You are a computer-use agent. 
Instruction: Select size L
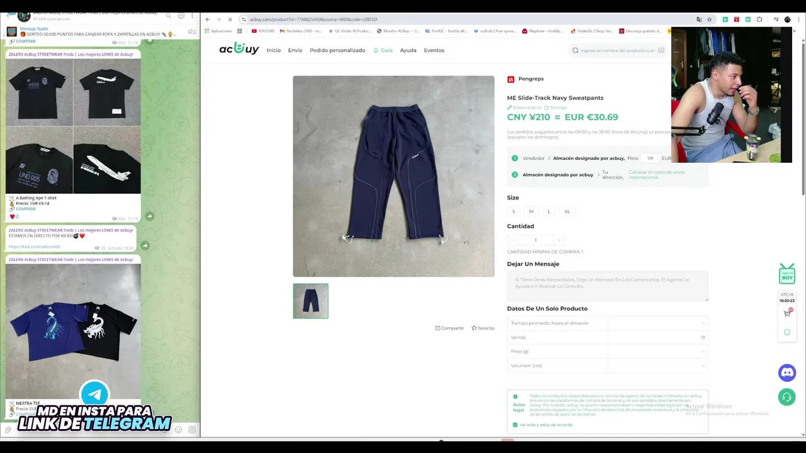[548, 211]
